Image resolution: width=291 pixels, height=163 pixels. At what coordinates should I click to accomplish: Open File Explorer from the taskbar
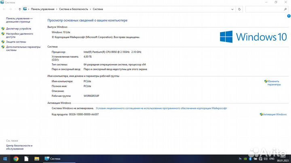coord(37,159)
